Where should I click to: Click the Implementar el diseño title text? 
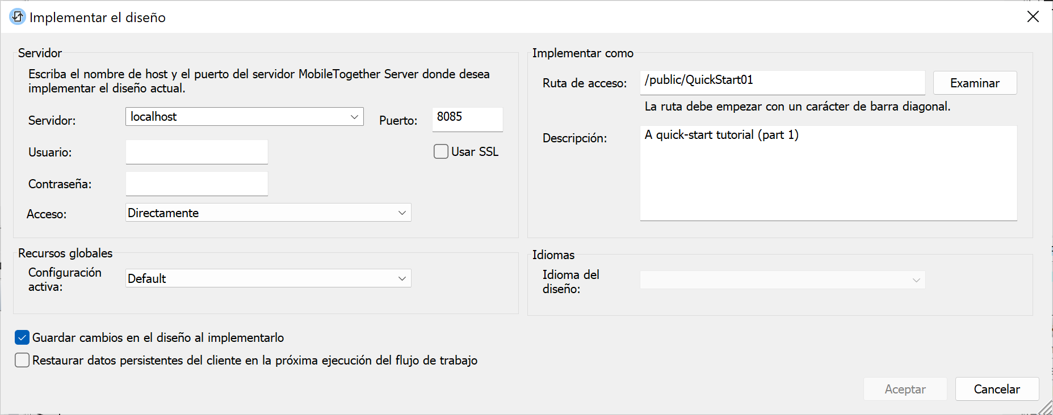pos(98,18)
